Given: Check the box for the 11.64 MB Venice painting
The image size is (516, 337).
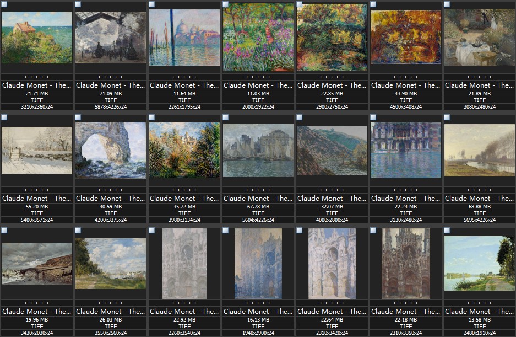Looking at the screenshot, I should [x=151, y=4].
